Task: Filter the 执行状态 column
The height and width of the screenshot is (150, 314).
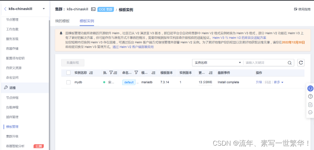Action: pyautogui.click(x=111, y=73)
